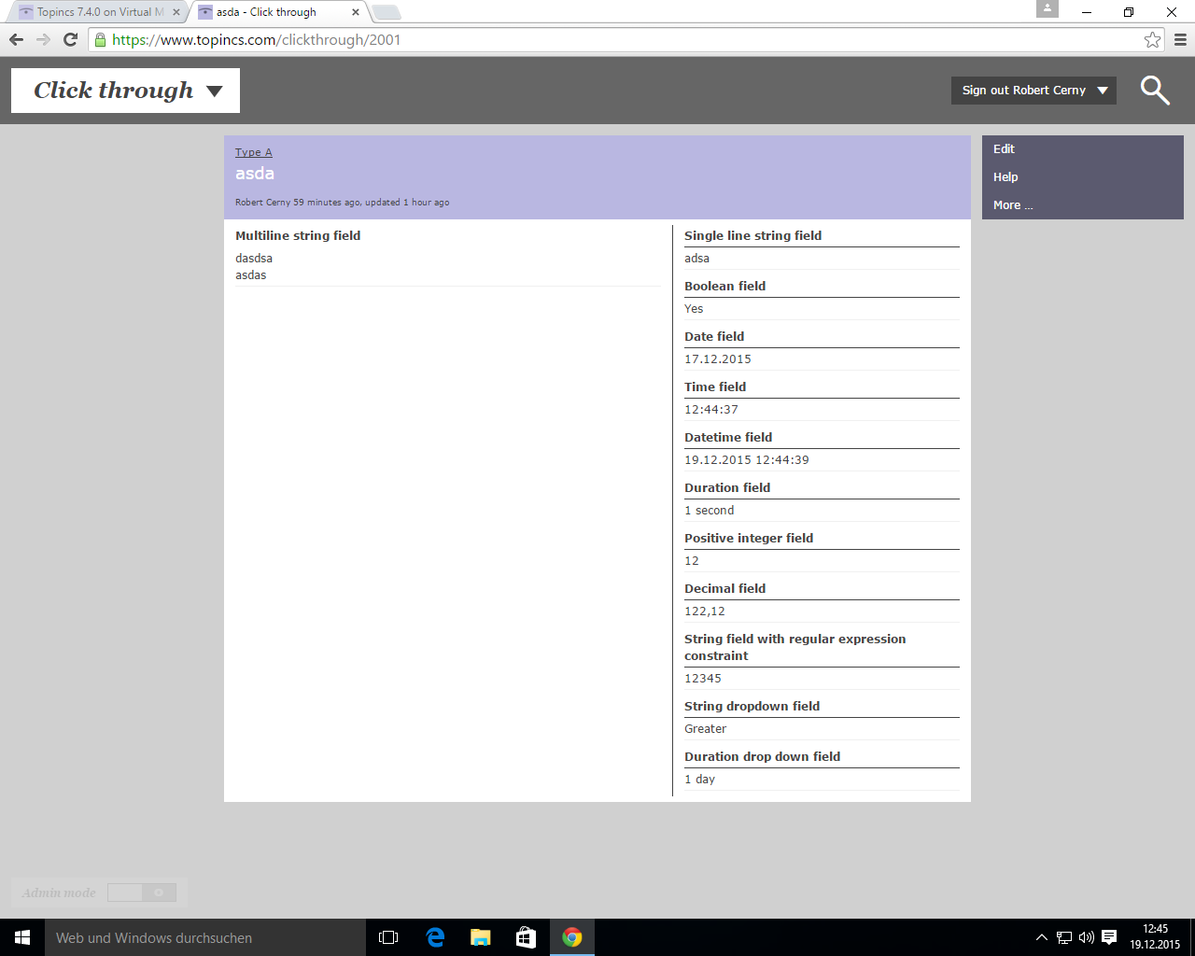The image size is (1195, 956).
Task: Click the browser reload icon
Action: click(70, 39)
